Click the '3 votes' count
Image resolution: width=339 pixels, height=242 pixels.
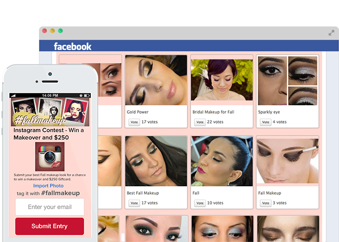pos(280,203)
